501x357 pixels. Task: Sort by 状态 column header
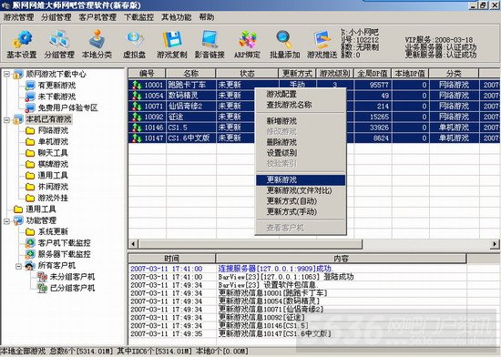point(247,74)
